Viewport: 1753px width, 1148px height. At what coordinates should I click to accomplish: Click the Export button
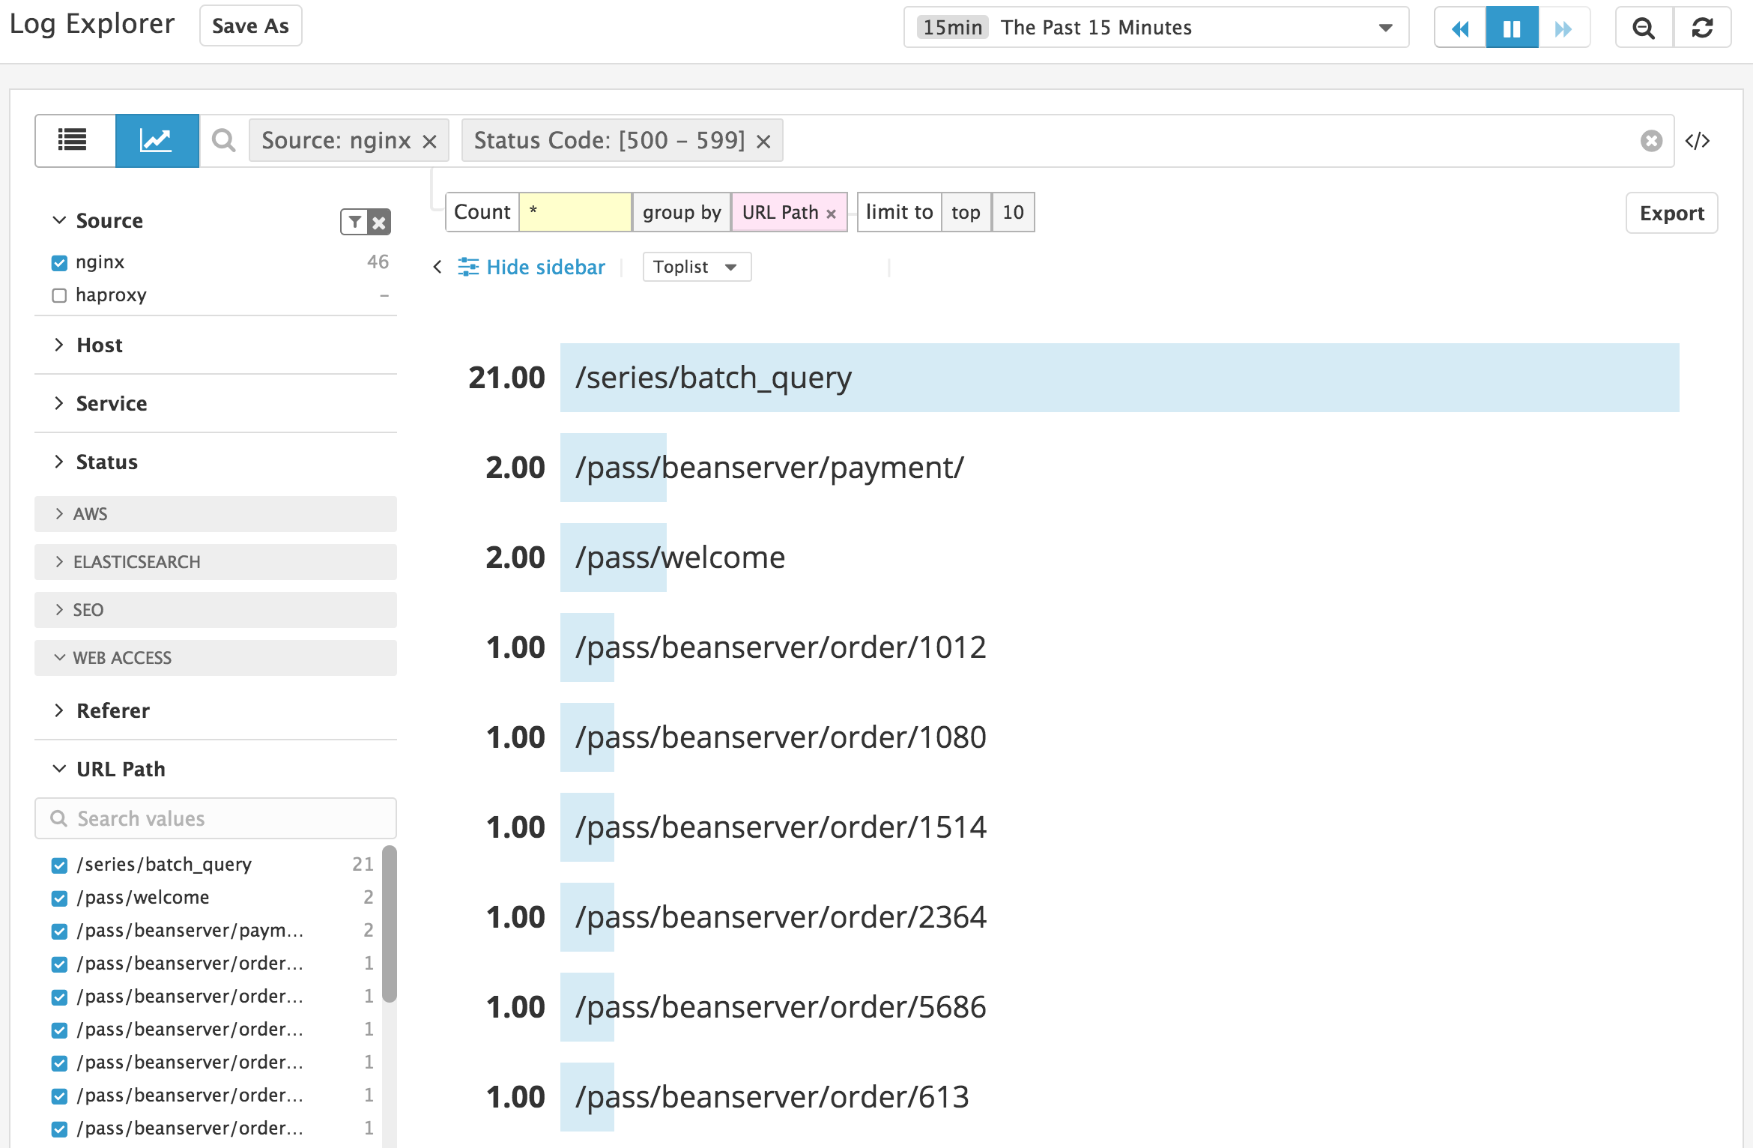(x=1671, y=213)
